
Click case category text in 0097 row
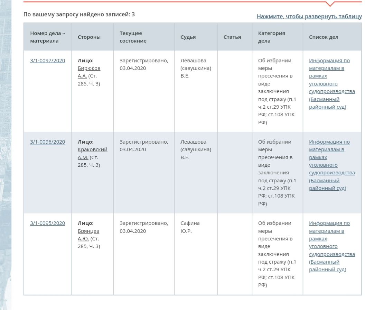[x=277, y=91]
